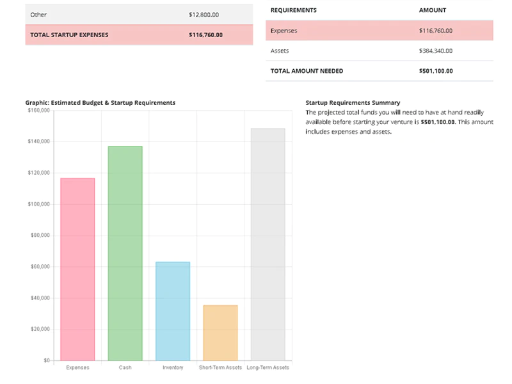Image resolution: width=512 pixels, height=384 pixels.
Task: Click the Inventory x-axis label
Action: pos(173,367)
